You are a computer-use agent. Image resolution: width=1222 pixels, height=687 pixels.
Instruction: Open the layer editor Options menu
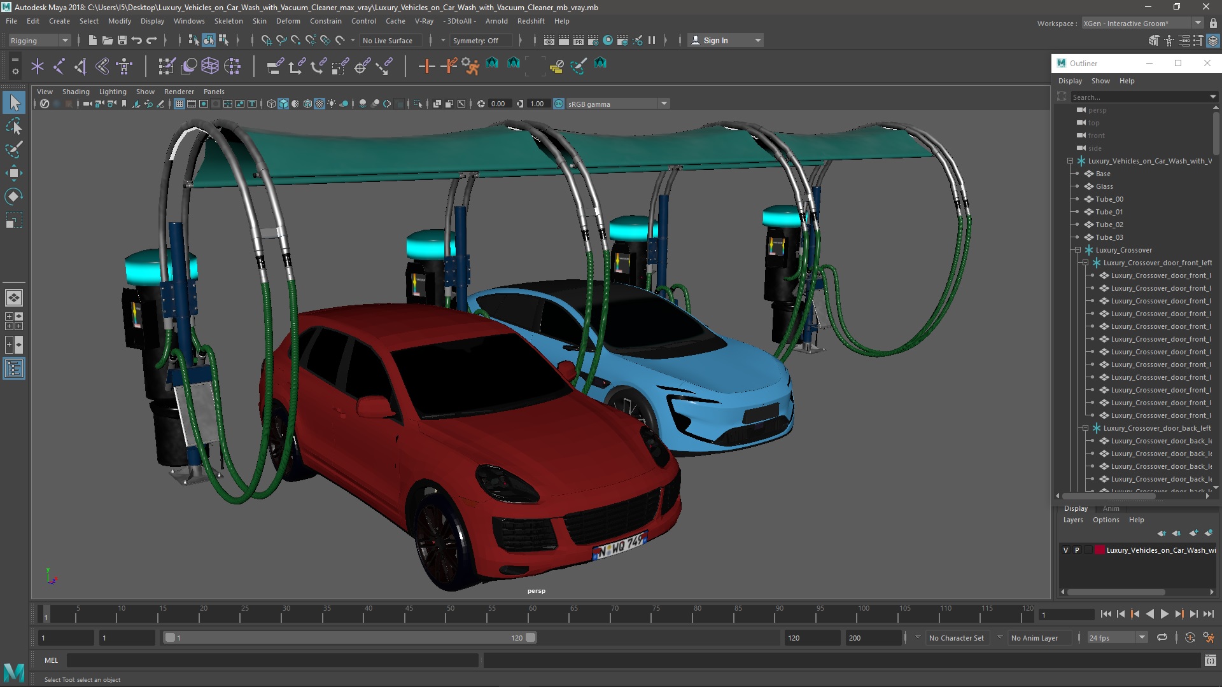click(x=1106, y=520)
